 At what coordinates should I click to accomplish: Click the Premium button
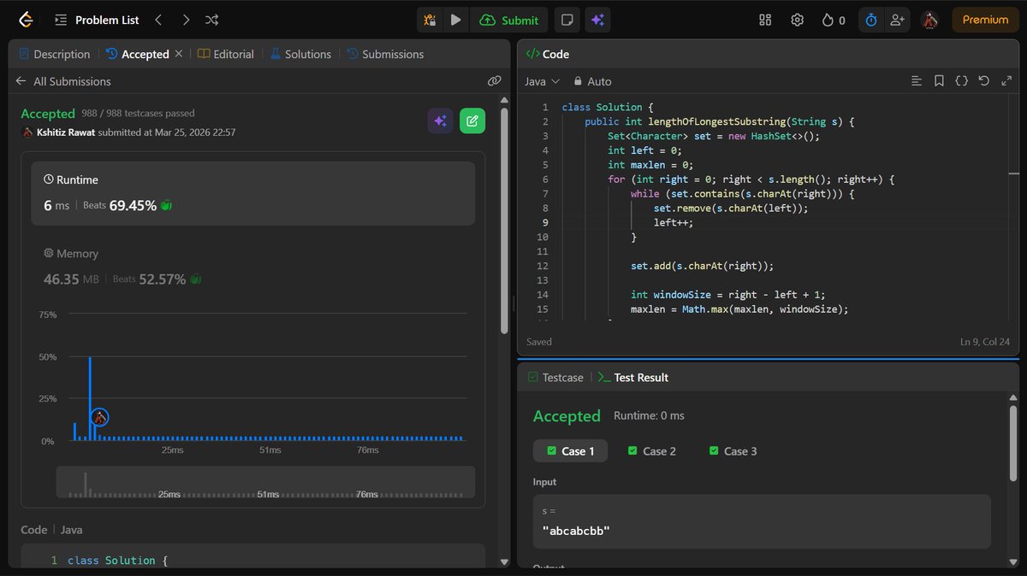coord(985,20)
